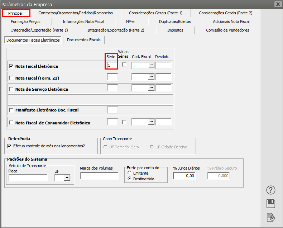The height and width of the screenshot is (228, 283).
Task: Open Cod. Fiscal lookup for Nota Fiscal (Form. 21)
Action: [151, 77]
